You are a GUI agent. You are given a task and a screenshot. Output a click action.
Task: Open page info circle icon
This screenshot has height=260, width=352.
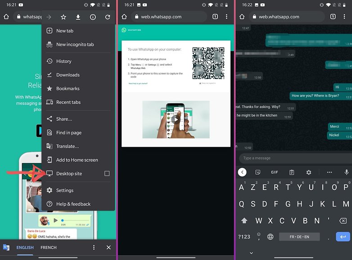pos(93,17)
